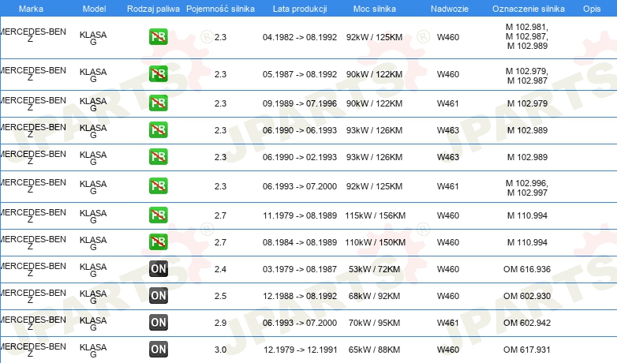This screenshot has width=617, height=363.
Task: Click the 03.1979 -> 08.1987 production years
Action: click(300, 269)
